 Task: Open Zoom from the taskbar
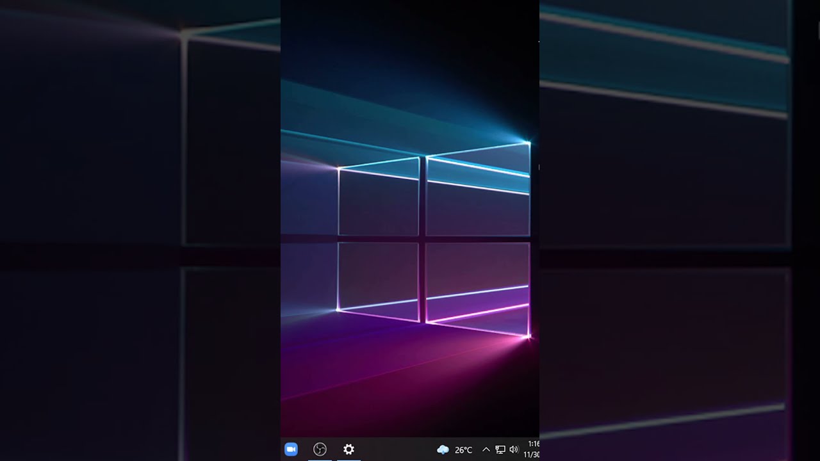tap(291, 449)
